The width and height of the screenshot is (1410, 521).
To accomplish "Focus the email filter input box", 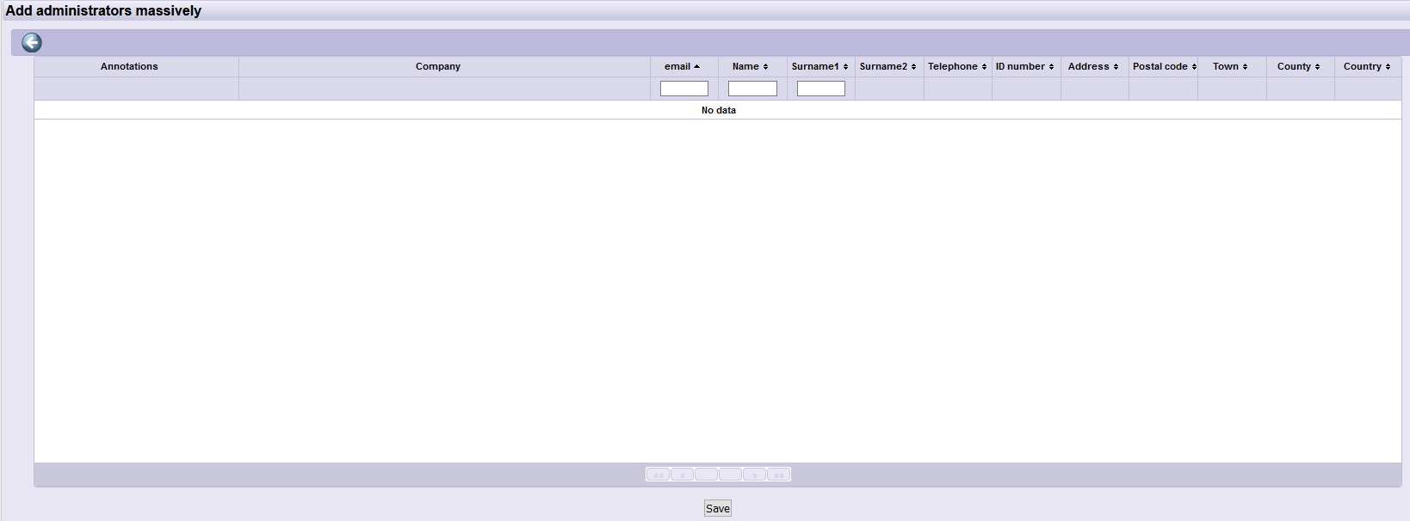I will pyautogui.click(x=684, y=89).
